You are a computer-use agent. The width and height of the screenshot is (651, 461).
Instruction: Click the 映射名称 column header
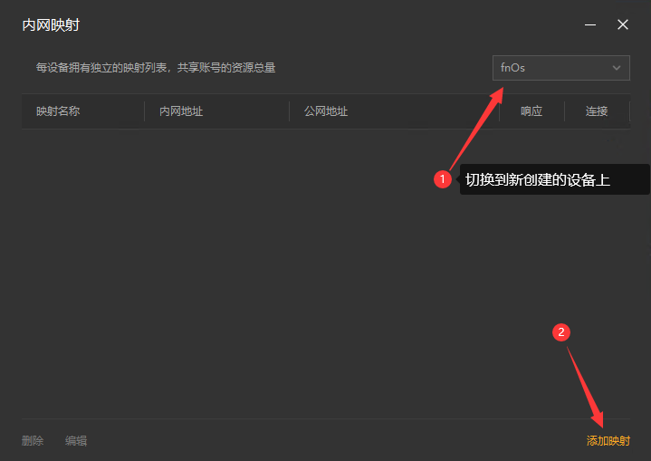point(58,111)
